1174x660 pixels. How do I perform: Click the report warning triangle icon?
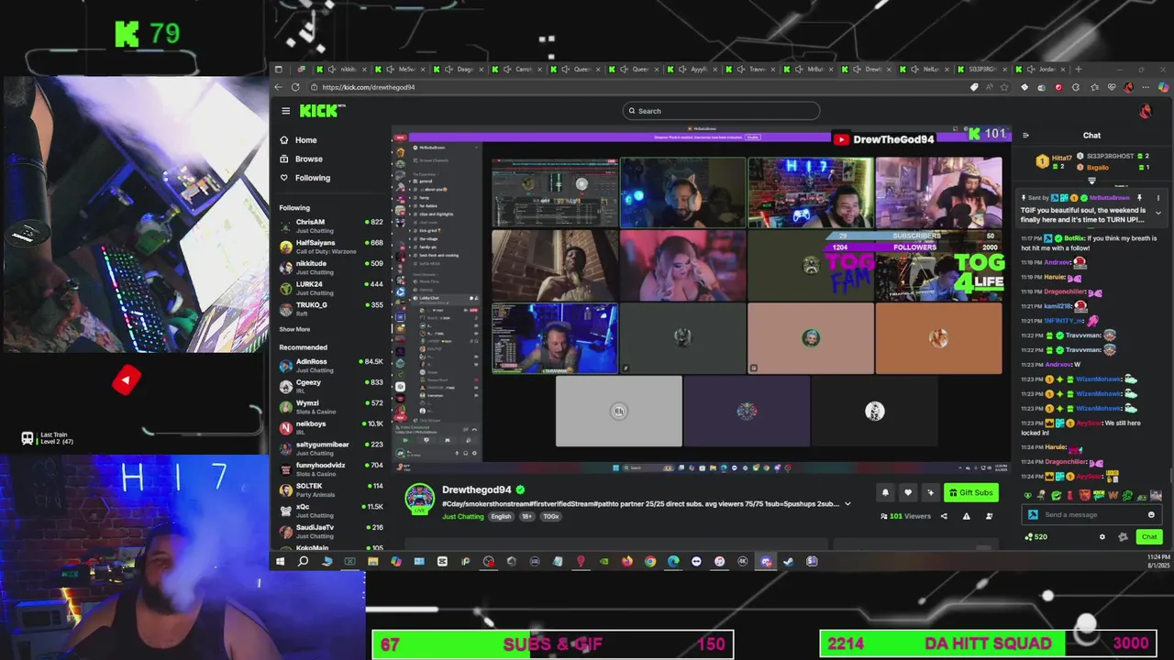pos(966,516)
